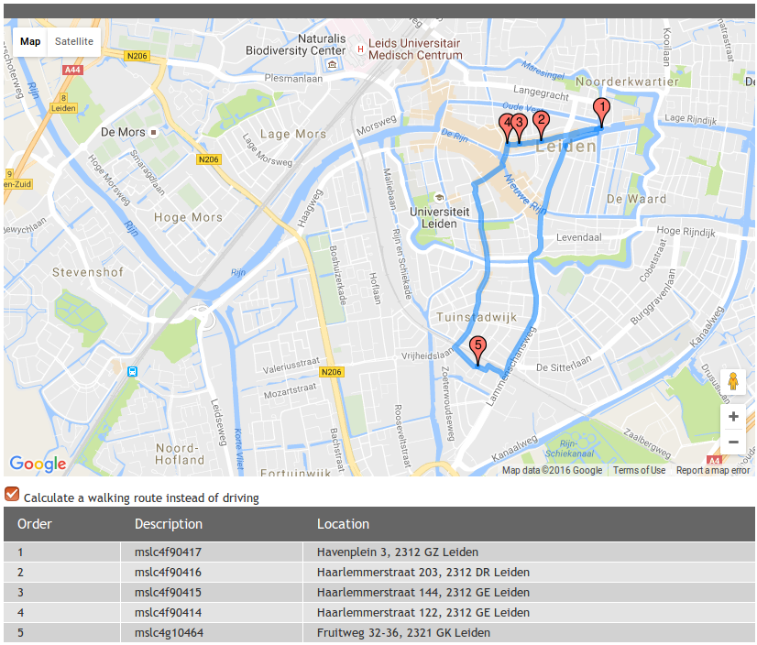
Task: Click map marker number 5
Action: (477, 347)
